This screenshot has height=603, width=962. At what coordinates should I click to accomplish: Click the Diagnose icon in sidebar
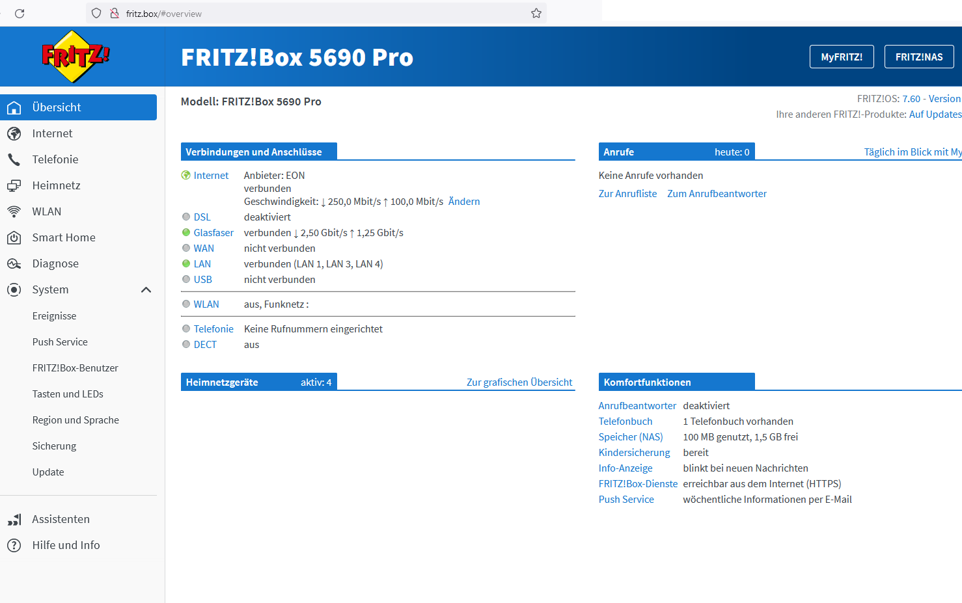click(x=14, y=263)
